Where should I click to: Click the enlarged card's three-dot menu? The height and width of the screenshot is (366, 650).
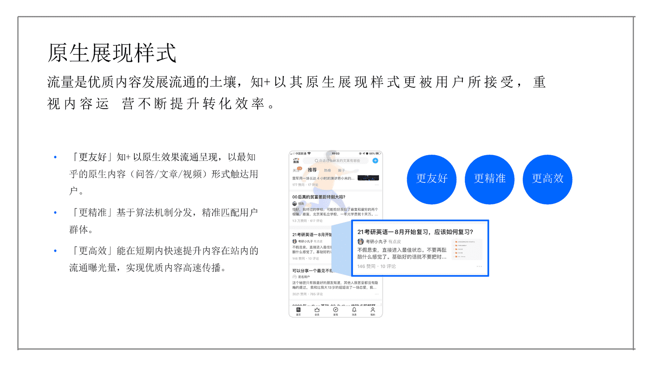click(479, 267)
